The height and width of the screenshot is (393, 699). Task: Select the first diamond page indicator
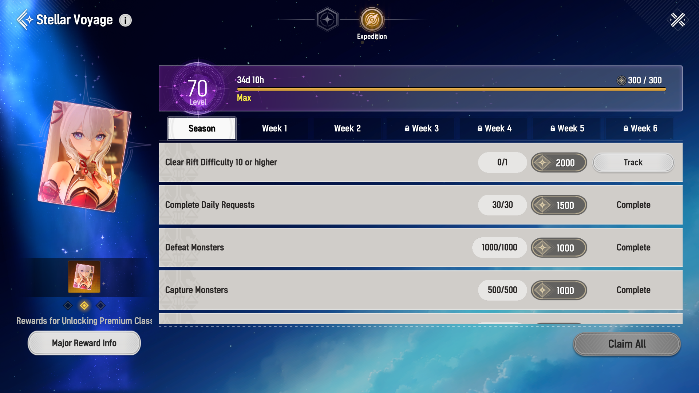pyautogui.click(x=68, y=306)
